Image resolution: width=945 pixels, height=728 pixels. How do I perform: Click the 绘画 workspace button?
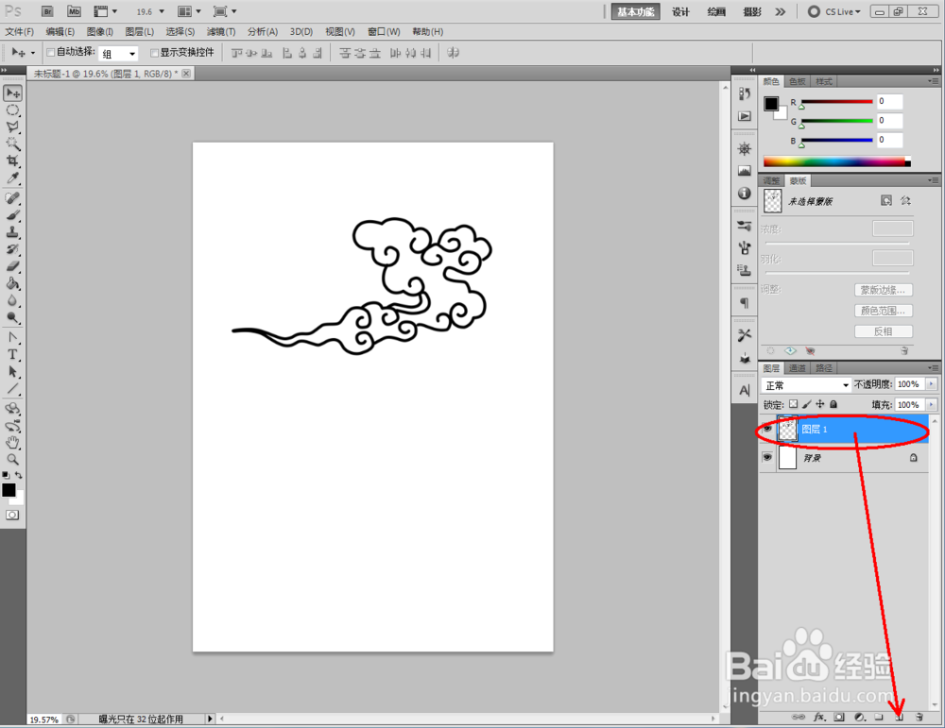coord(716,11)
